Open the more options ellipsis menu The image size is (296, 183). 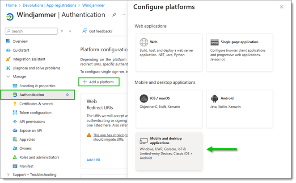pyautogui.click(x=123, y=15)
